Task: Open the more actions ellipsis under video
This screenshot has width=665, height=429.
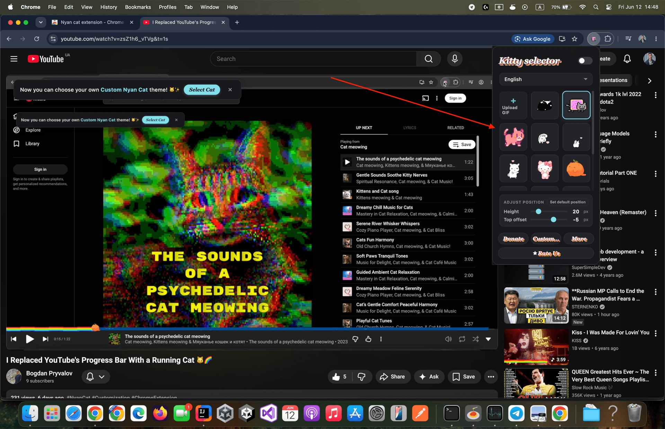Action: 491,377
